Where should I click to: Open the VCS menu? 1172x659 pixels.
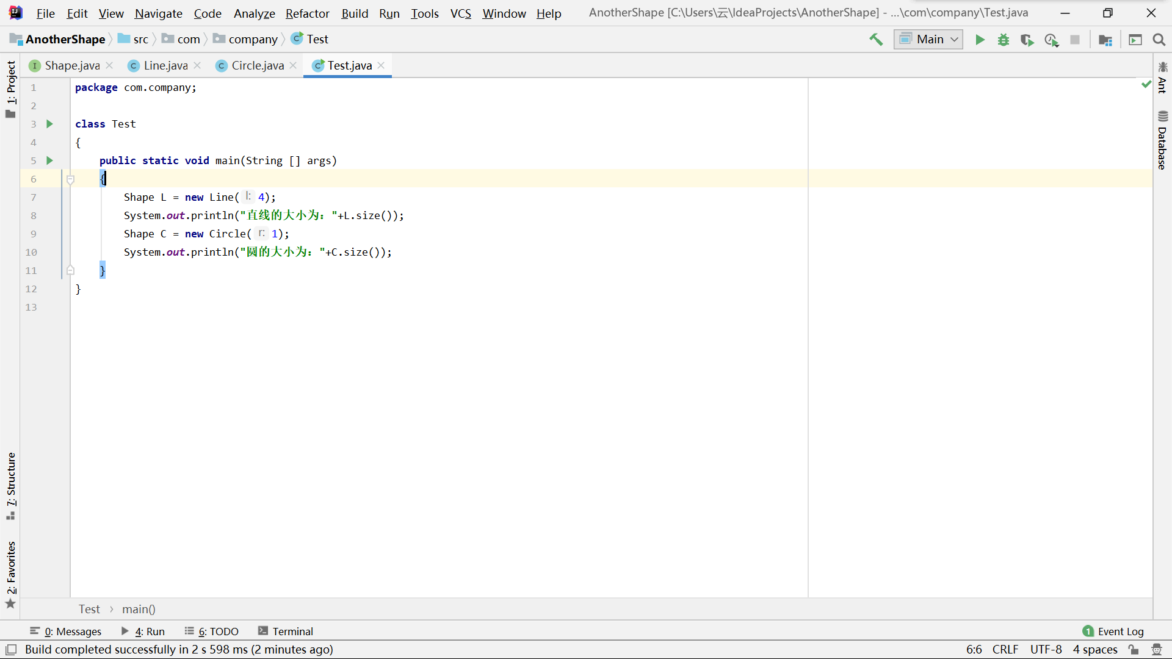461,13
